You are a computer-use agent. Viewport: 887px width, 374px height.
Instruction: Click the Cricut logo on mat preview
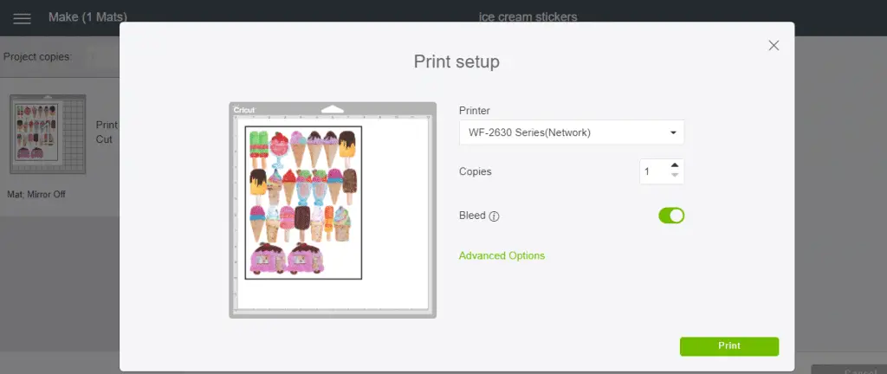tap(245, 110)
